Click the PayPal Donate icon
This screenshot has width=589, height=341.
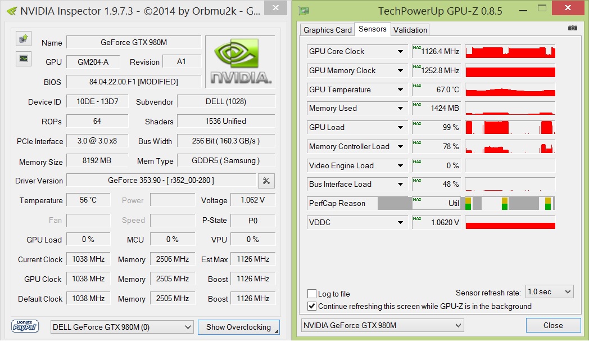pyautogui.click(x=25, y=326)
